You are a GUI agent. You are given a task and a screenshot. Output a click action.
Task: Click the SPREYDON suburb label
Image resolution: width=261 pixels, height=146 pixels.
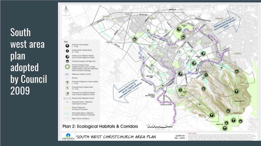click(209, 30)
